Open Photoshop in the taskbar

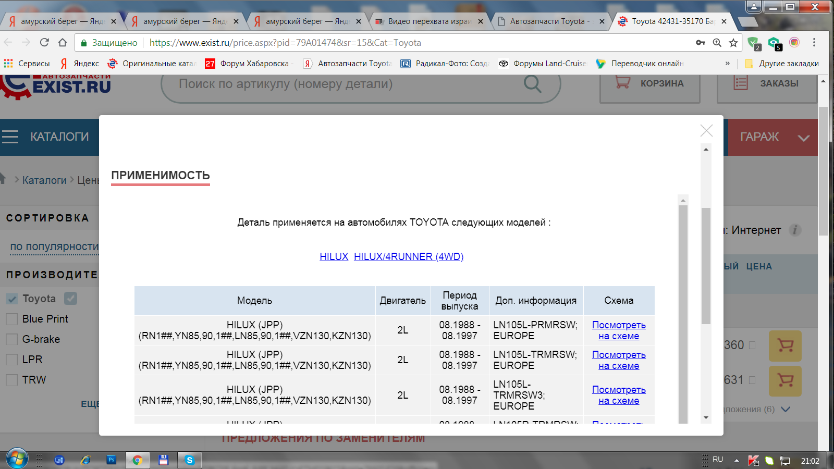pos(111,460)
